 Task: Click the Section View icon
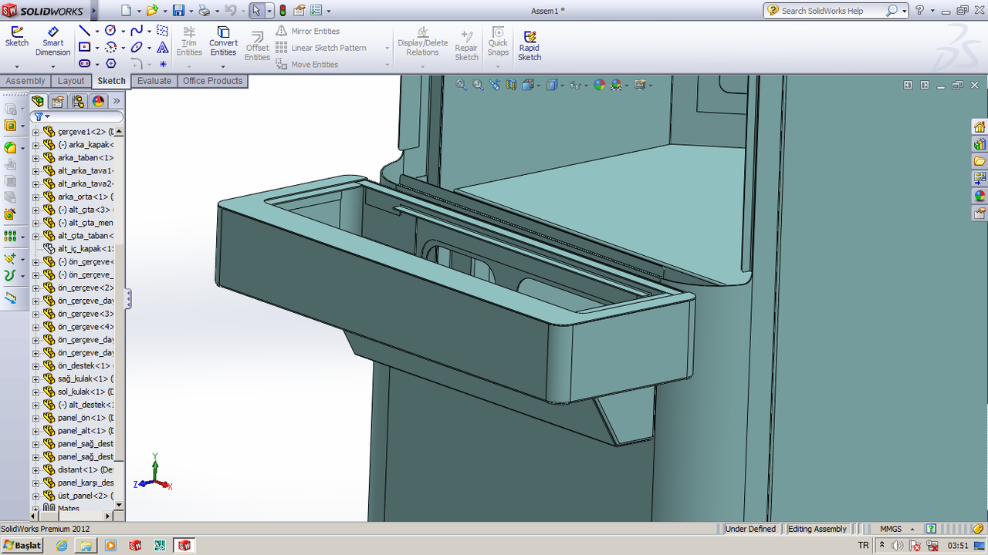click(x=511, y=85)
